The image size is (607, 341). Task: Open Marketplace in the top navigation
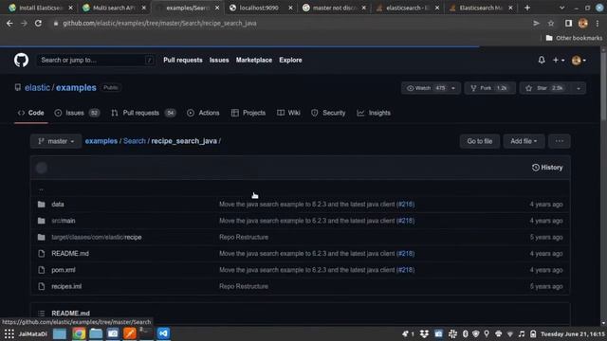point(254,60)
